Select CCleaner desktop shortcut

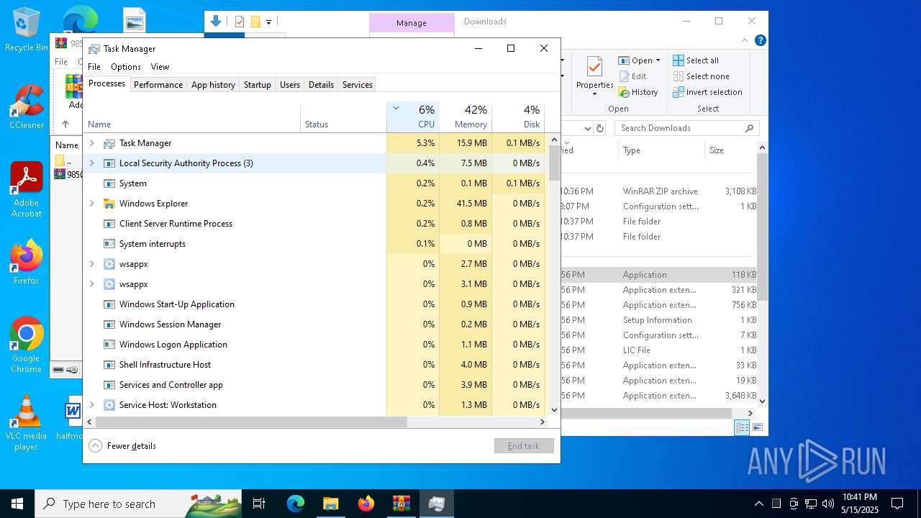pos(27,108)
